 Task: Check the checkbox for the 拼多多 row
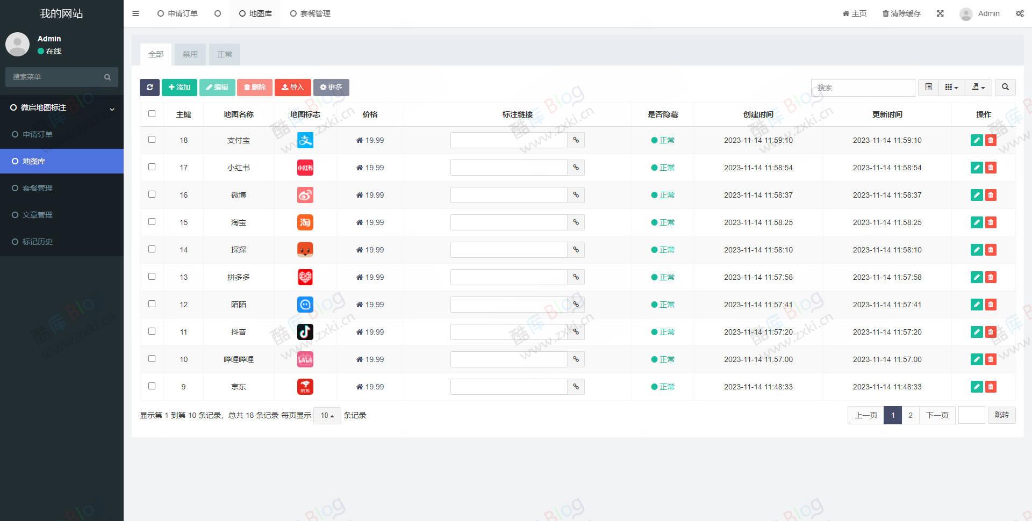pos(152,276)
